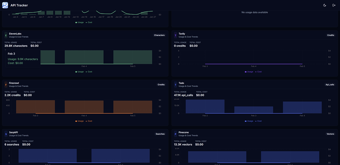The width and height of the screenshot is (340, 165).
Task: Click Usage: 9.9K characters tooltip line
Action: tap(23, 59)
